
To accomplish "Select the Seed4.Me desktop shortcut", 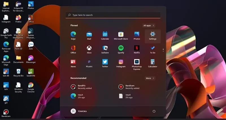I will click(31, 73).
